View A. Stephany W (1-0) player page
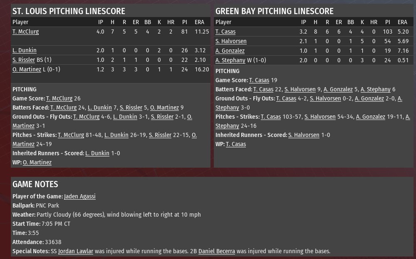 230,60
